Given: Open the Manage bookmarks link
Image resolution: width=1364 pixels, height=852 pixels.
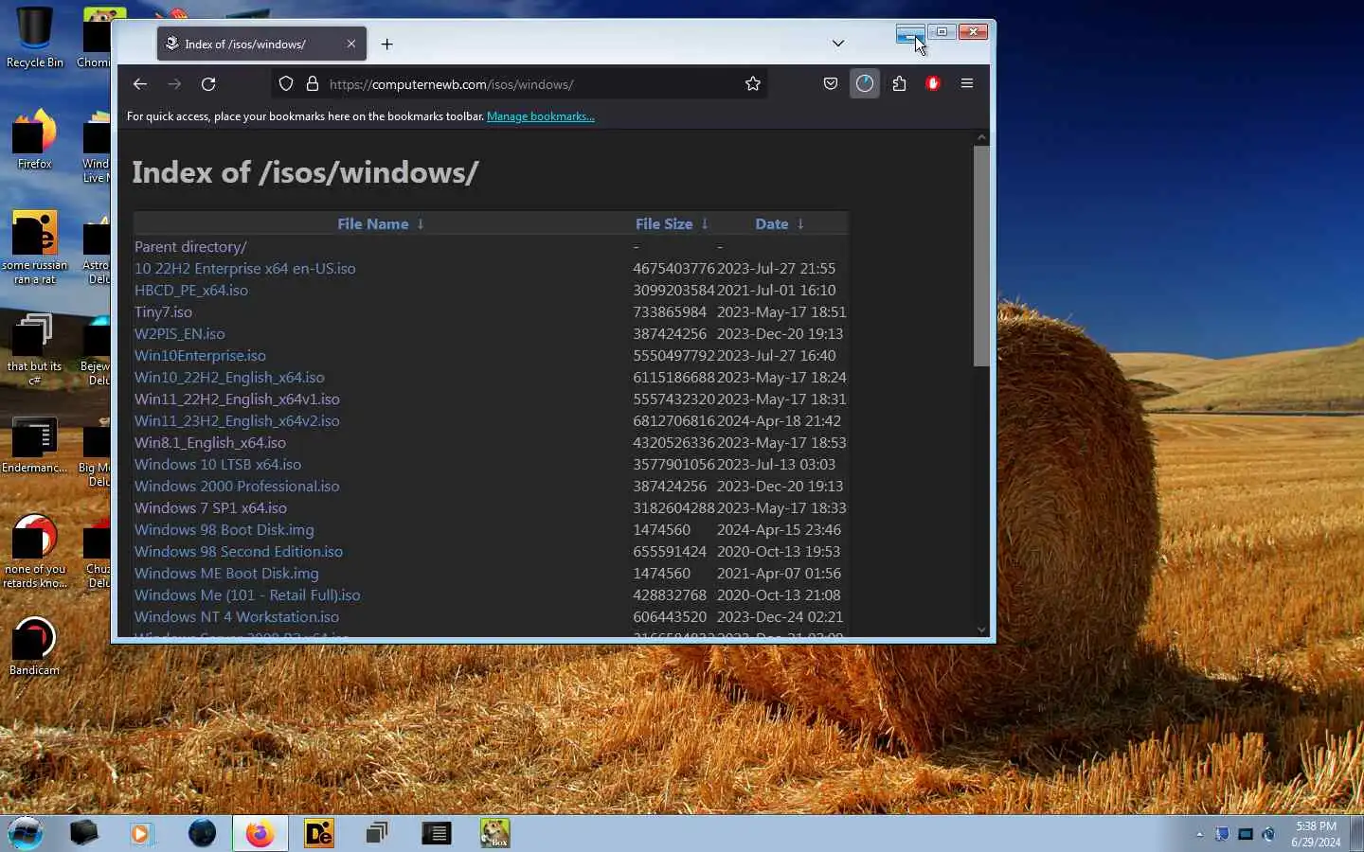Looking at the screenshot, I should pos(541,116).
